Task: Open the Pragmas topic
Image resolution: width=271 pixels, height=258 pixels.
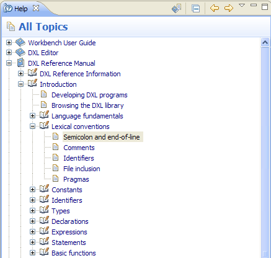Action: point(76,179)
